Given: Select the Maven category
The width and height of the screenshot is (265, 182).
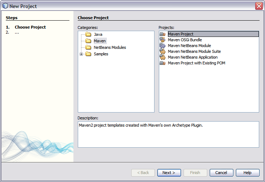Looking at the screenshot, I should tap(100, 41).
